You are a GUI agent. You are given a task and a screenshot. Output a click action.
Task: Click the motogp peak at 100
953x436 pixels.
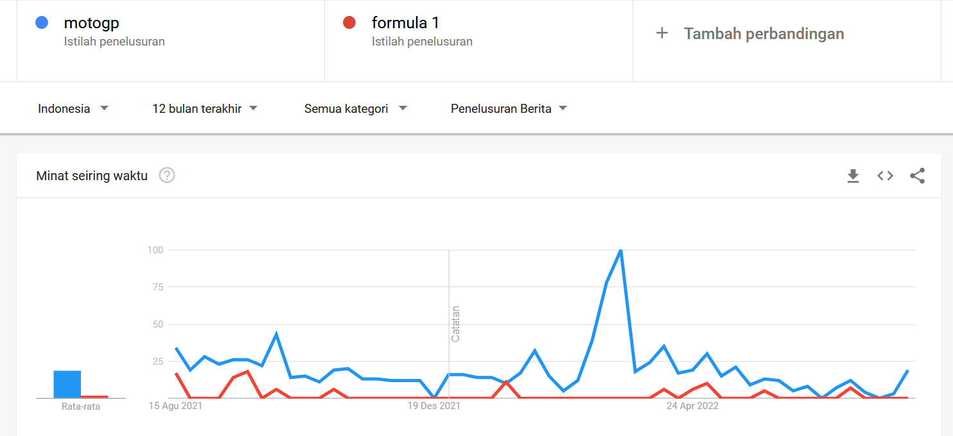(620, 250)
